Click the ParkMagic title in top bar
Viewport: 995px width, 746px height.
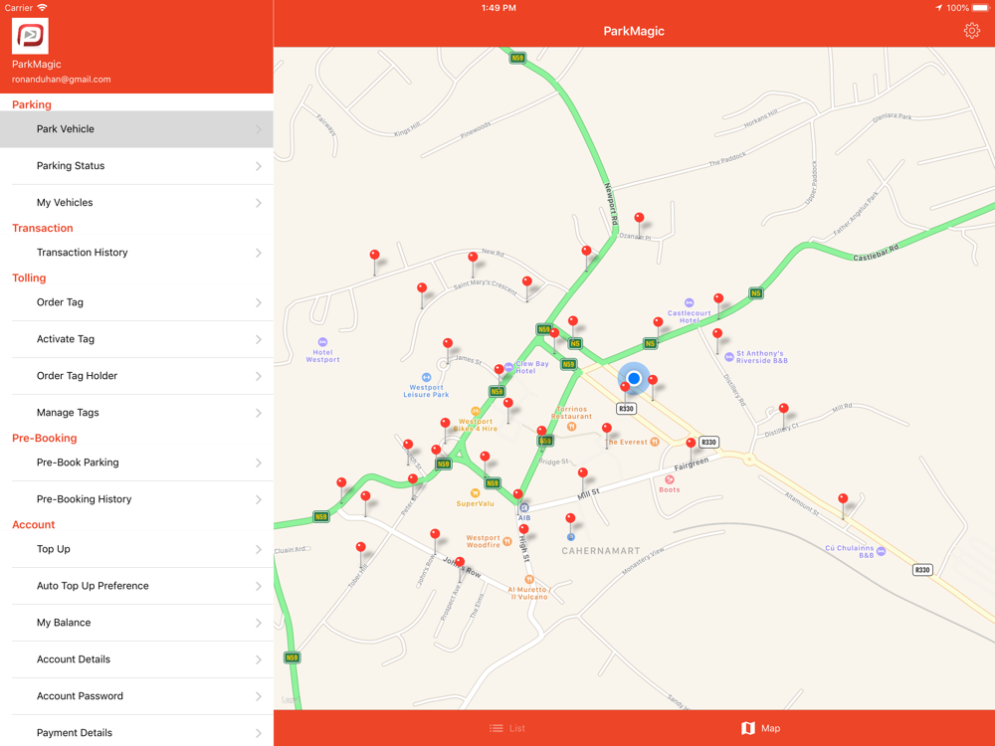coord(633,31)
